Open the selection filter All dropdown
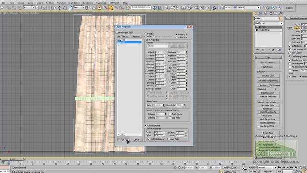307x173 pixels. [x=29, y=8]
